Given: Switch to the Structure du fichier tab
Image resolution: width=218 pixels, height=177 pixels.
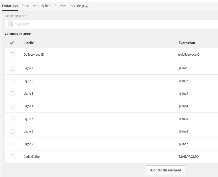Looking at the screenshot, I should [x=36, y=6].
